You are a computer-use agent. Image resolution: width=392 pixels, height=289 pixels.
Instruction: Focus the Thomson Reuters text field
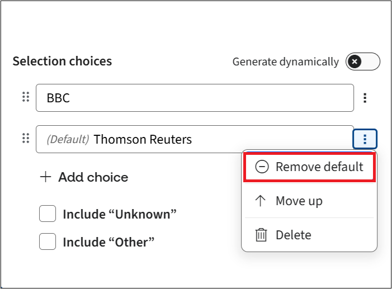(x=224, y=139)
